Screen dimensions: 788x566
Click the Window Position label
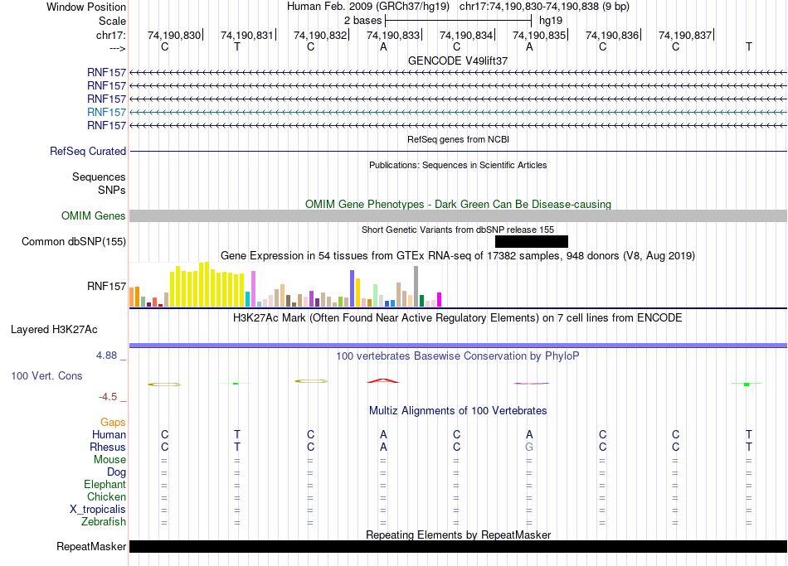pos(86,7)
